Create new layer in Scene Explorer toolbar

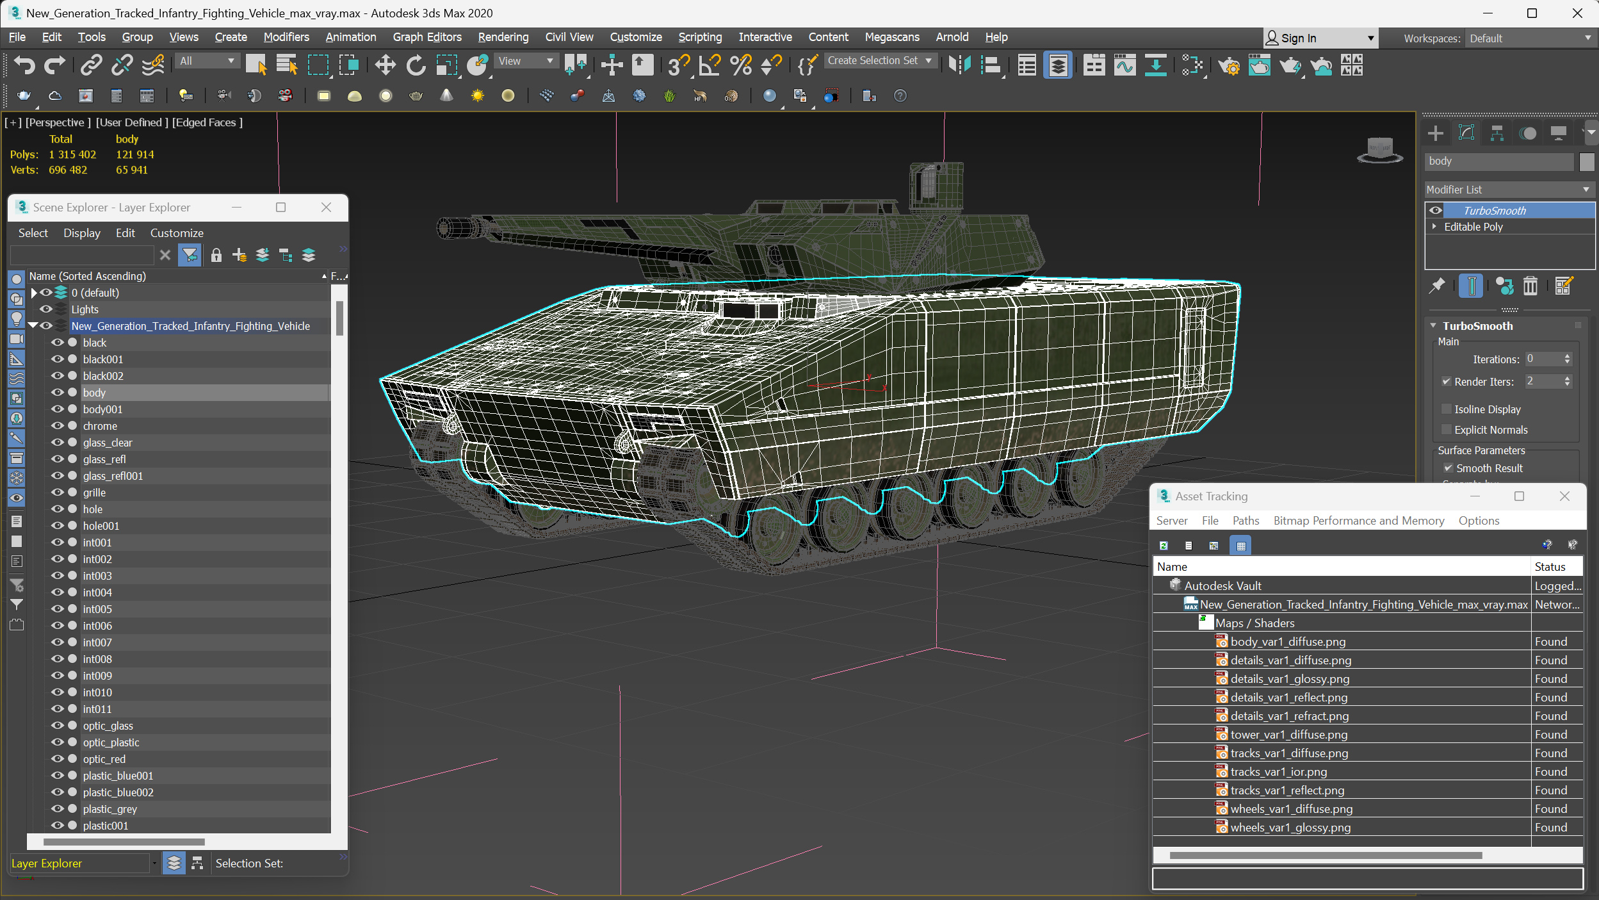239,255
